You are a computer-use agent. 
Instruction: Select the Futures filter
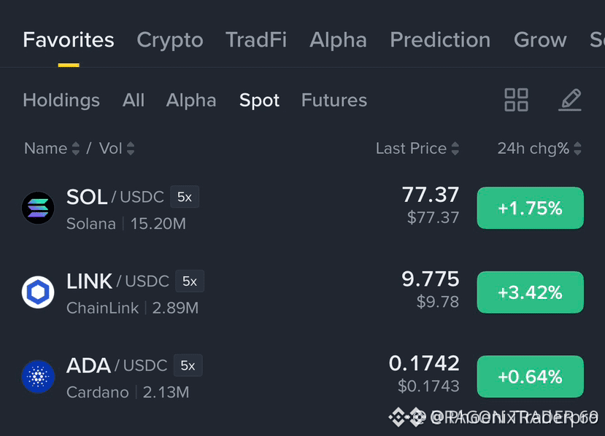tap(334, 100)
